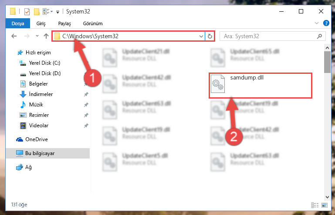This screenshot has width=335, height=215.
Task: Refresh the System32 folder view
Action: [x=210, y=36]
